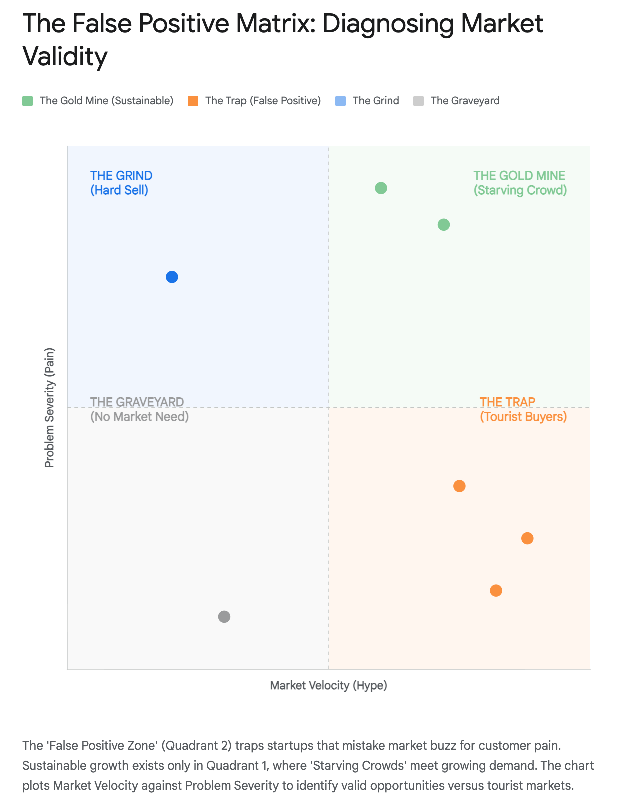Select the blue data point in The Grind
The image size is (643, 801).
[172, 277]
